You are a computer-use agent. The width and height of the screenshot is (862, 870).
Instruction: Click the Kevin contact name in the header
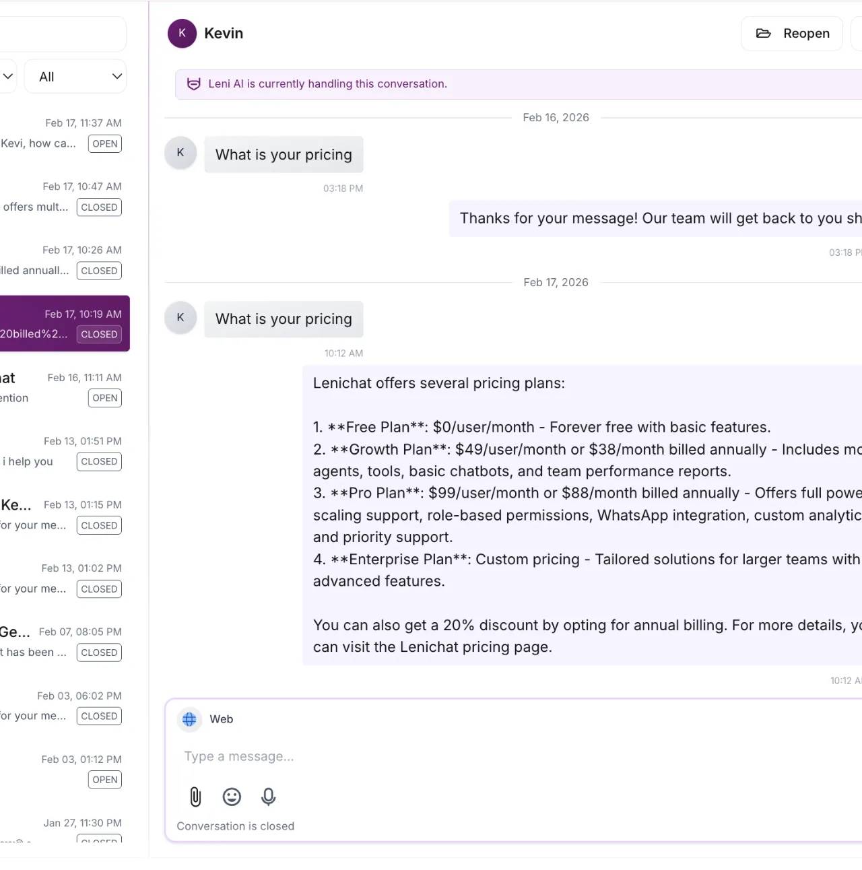click(x=224, y=34)
